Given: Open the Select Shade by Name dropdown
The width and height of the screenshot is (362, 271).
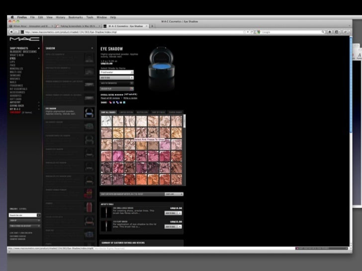Looking at the screenshot, I should pos(116,72).
